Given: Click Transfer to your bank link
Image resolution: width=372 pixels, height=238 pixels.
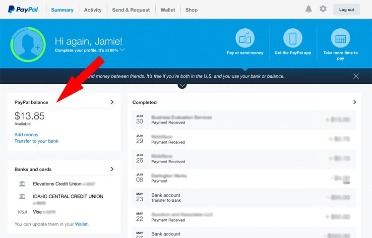Looking at the screenshot, I should pyautogui.click(x=36, y=141).
